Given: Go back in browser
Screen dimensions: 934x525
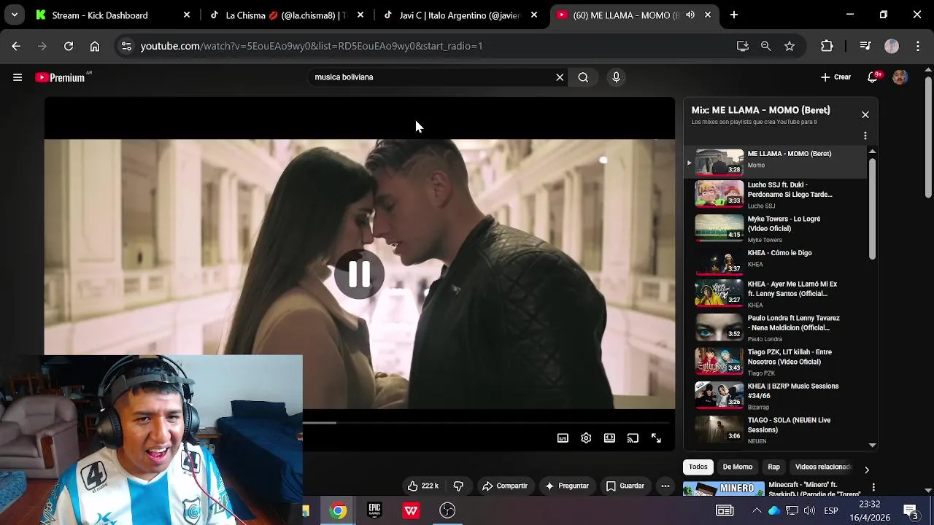Looking at the screenshot, I should click(x=16, y=46).
